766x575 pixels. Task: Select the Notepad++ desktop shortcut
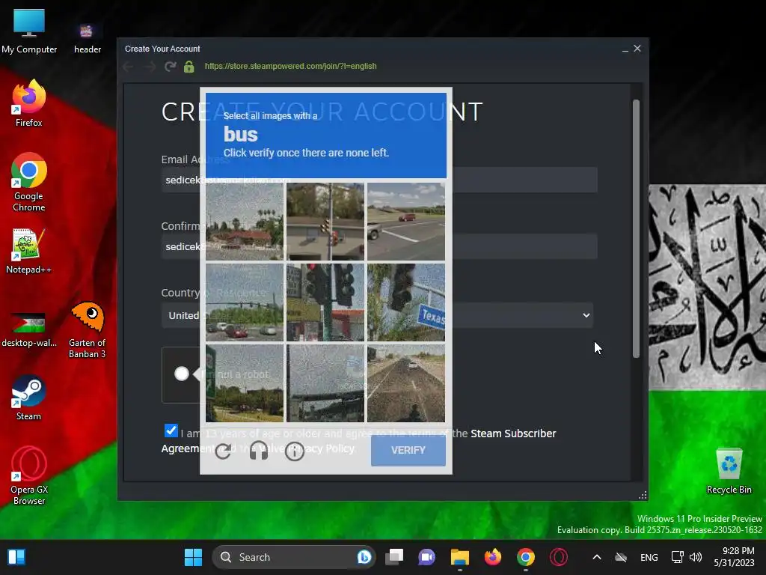tap(28, 251)
